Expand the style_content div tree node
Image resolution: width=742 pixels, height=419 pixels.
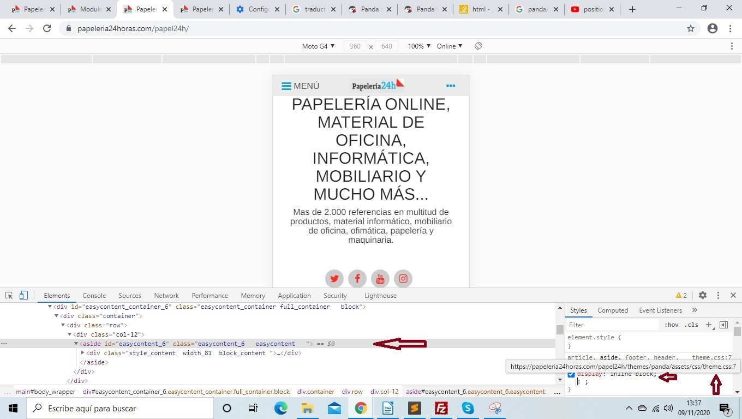[x=83, y=353]
